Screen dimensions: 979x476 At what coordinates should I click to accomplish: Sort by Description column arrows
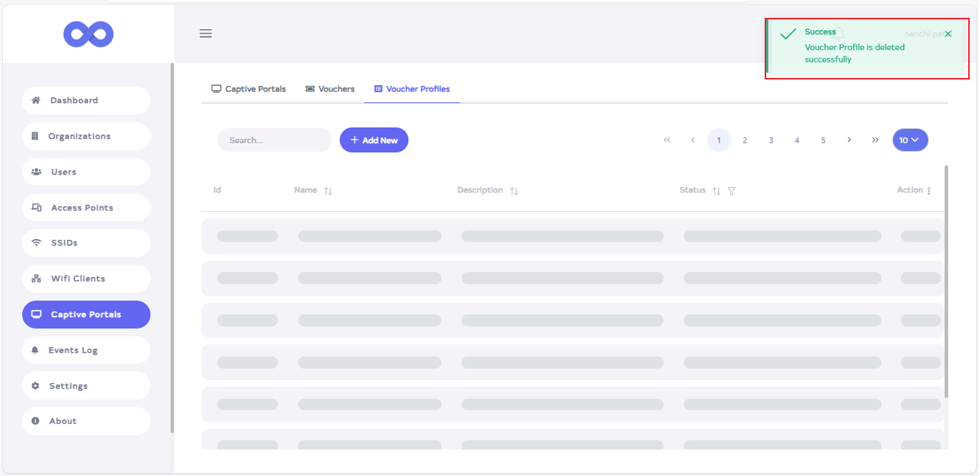pos(514,191)
